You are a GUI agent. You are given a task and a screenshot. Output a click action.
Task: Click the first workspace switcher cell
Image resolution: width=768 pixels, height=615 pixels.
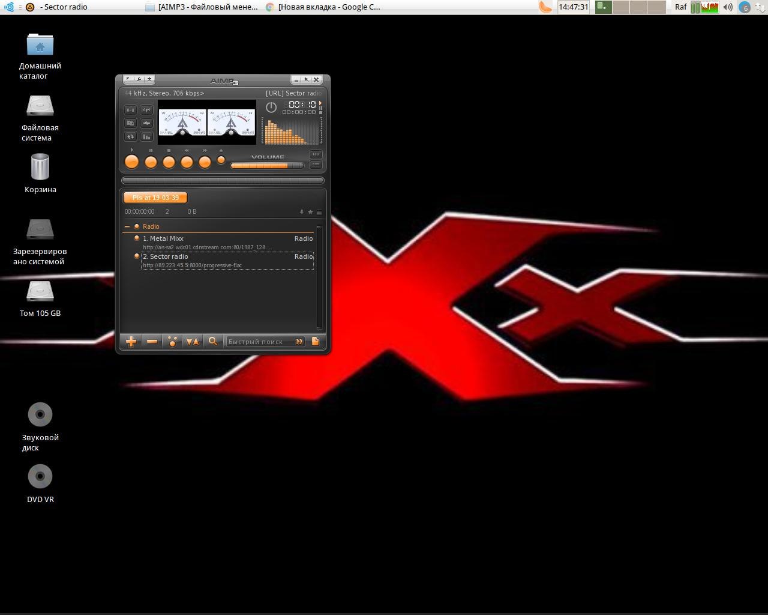[x=604, y=7]
